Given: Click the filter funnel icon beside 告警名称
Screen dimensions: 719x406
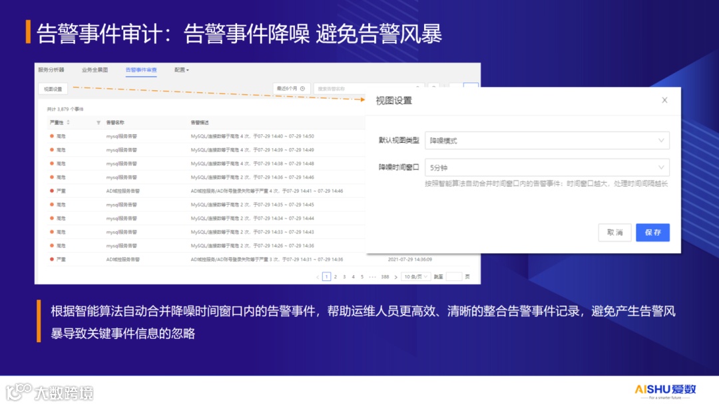Looking at the screenshot, I should coord(98,123).
